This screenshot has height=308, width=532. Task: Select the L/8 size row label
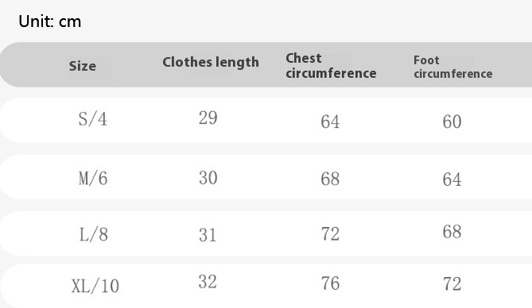tap(94, 234)
